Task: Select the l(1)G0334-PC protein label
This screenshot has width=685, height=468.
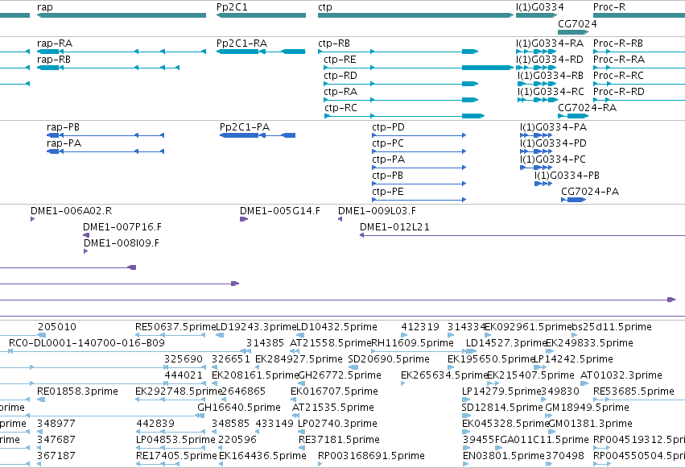Action: (553, 160)
